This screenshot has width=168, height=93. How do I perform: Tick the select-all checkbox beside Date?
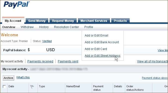(4, 87)
